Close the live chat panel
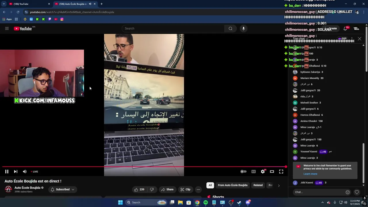 tap(359, 39)
